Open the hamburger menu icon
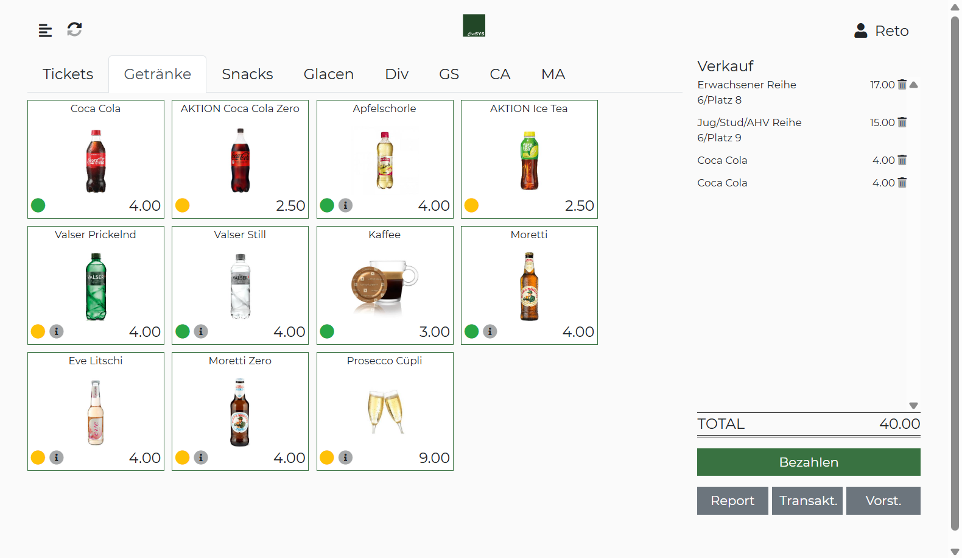Viewport: 962px width, 558px height. click(45, 30)
